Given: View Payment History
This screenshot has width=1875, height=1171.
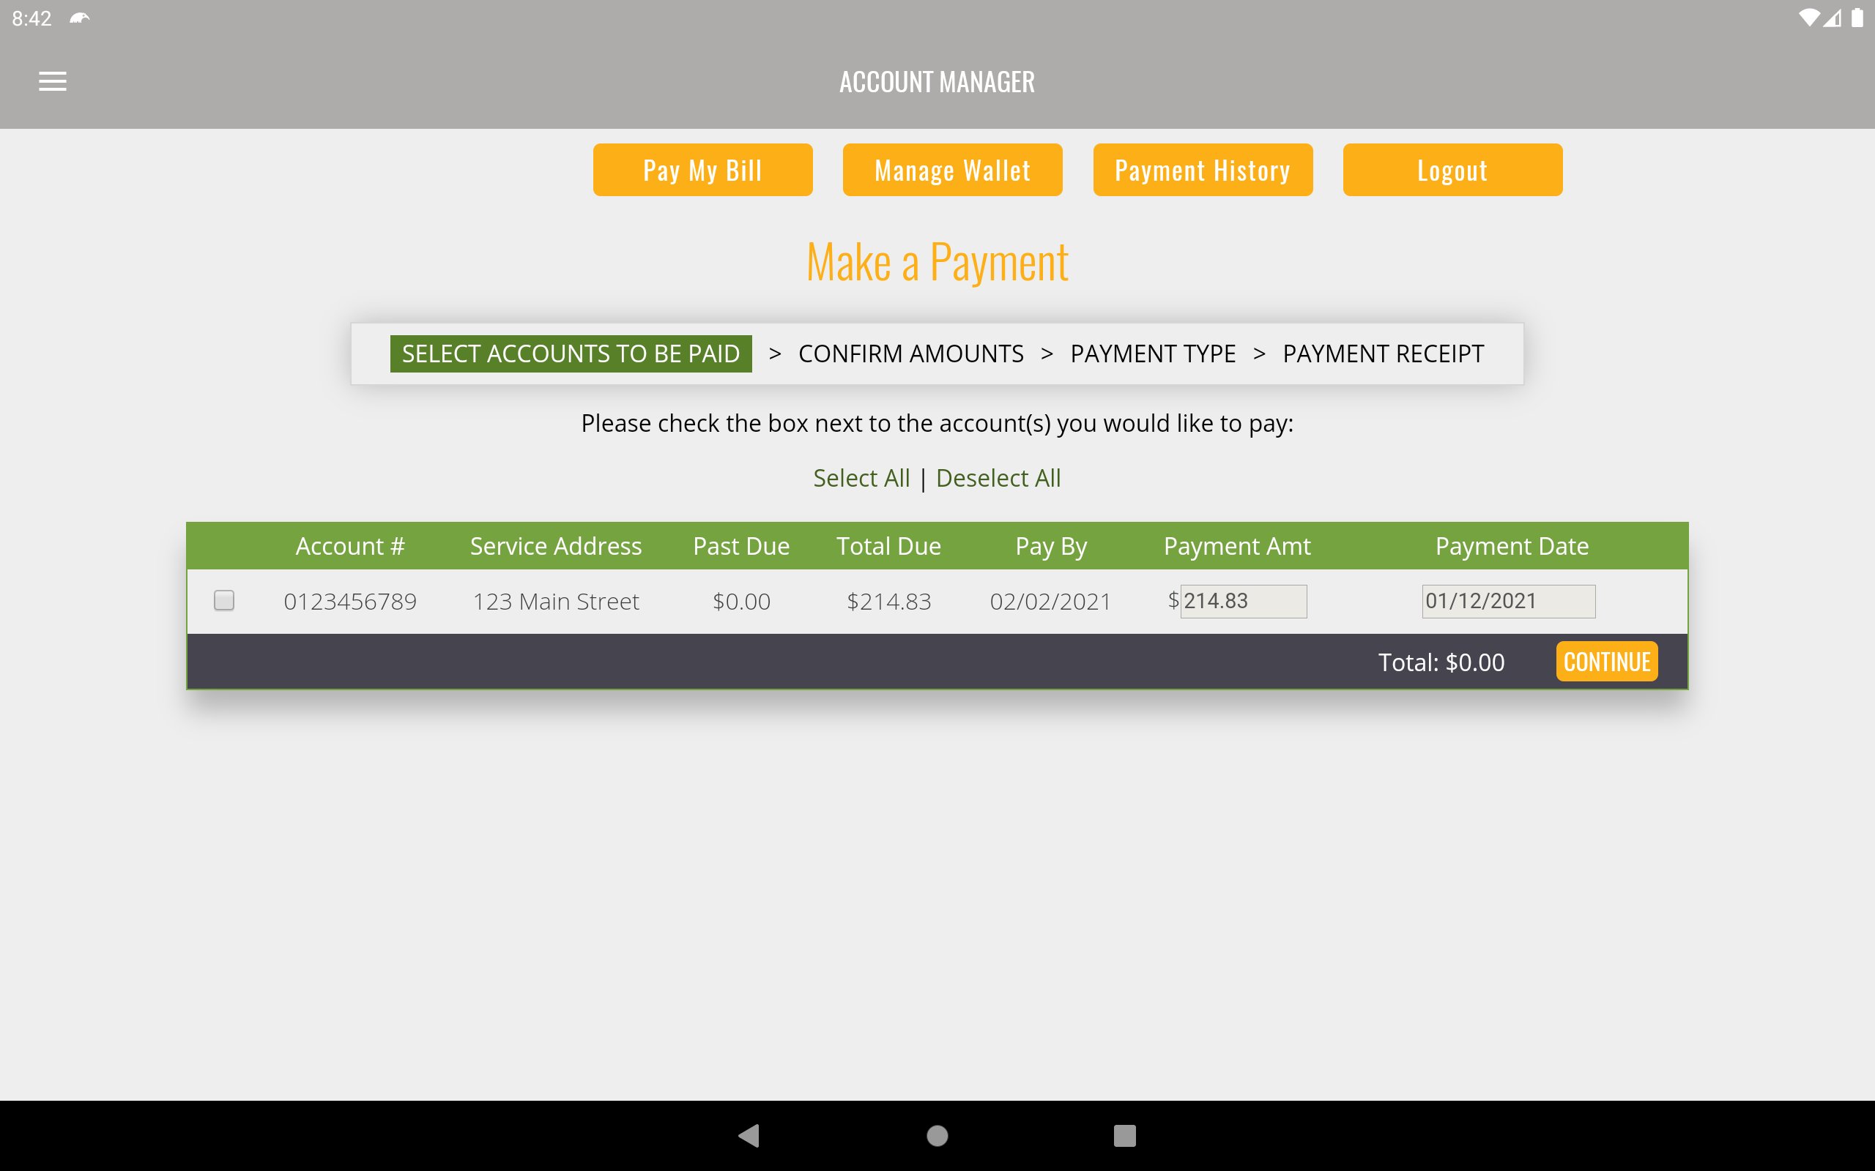Looking at the screenshot, I should click(1203, 170).
